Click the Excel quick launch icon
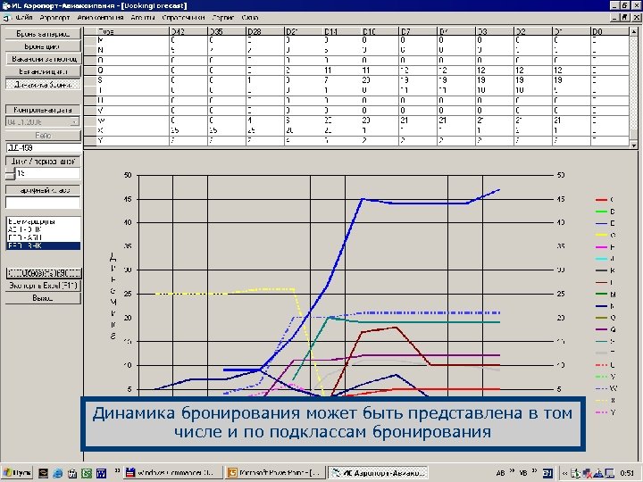This screenshot has width=643, height=482. pyautogui.click(x=87, y=473)
